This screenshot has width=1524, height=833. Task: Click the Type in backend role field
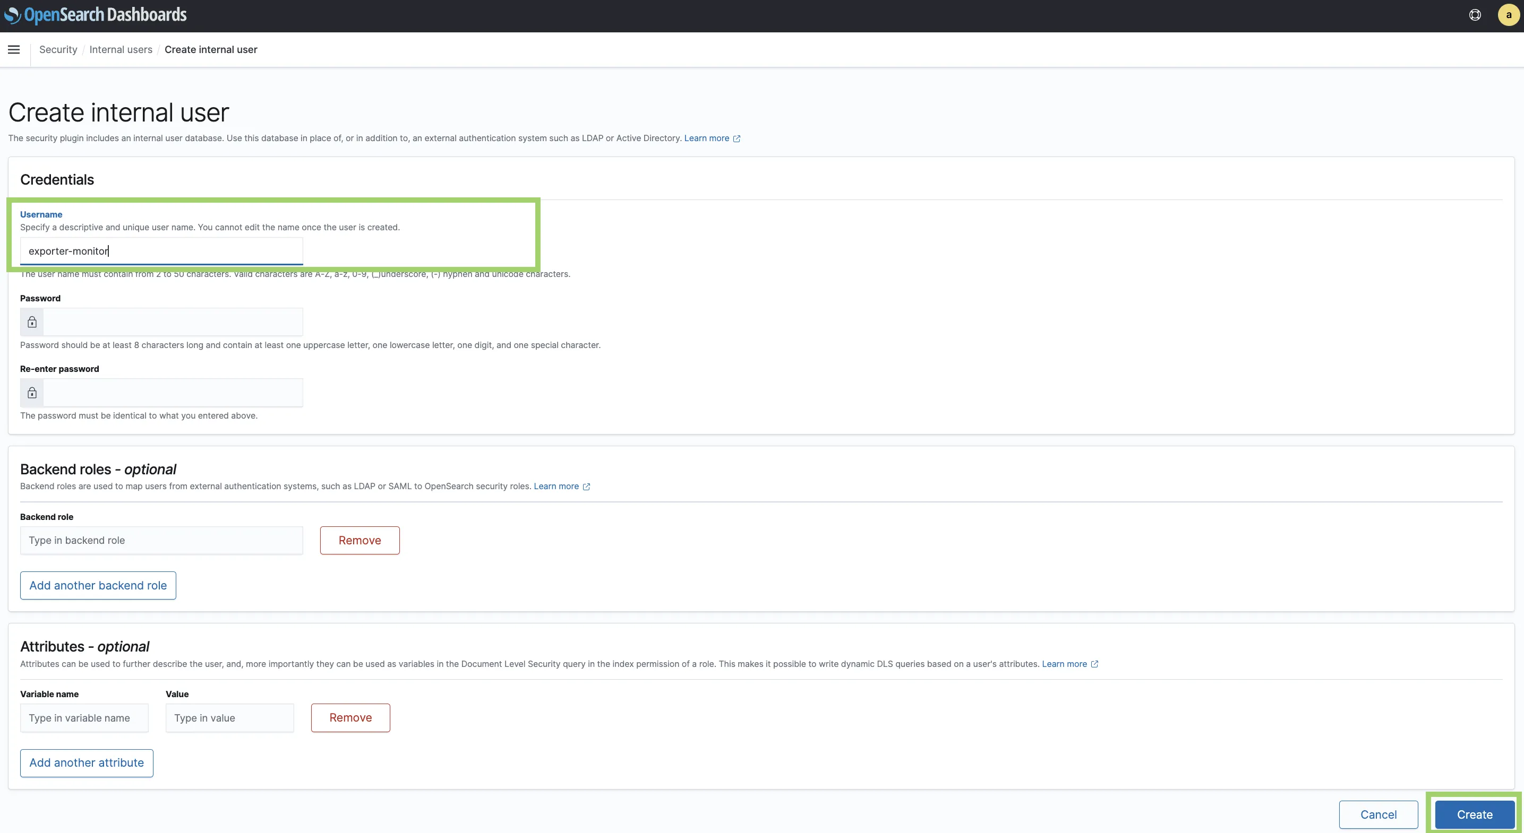tap(161, 540)
